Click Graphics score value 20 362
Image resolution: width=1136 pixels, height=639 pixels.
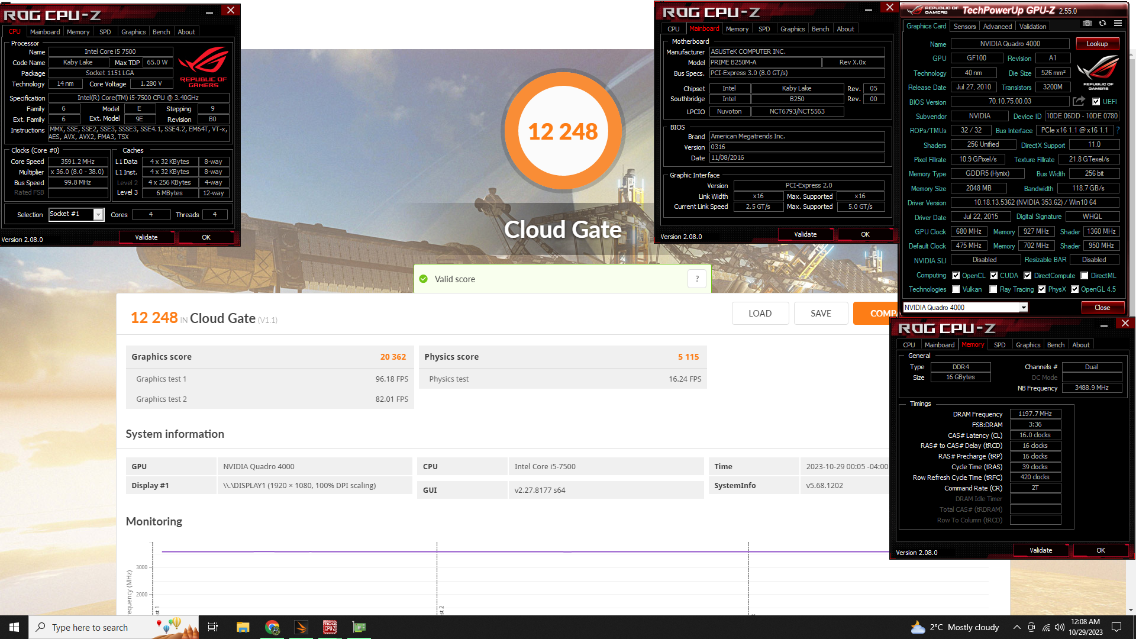pyautogui.click(x=393, y=357)
